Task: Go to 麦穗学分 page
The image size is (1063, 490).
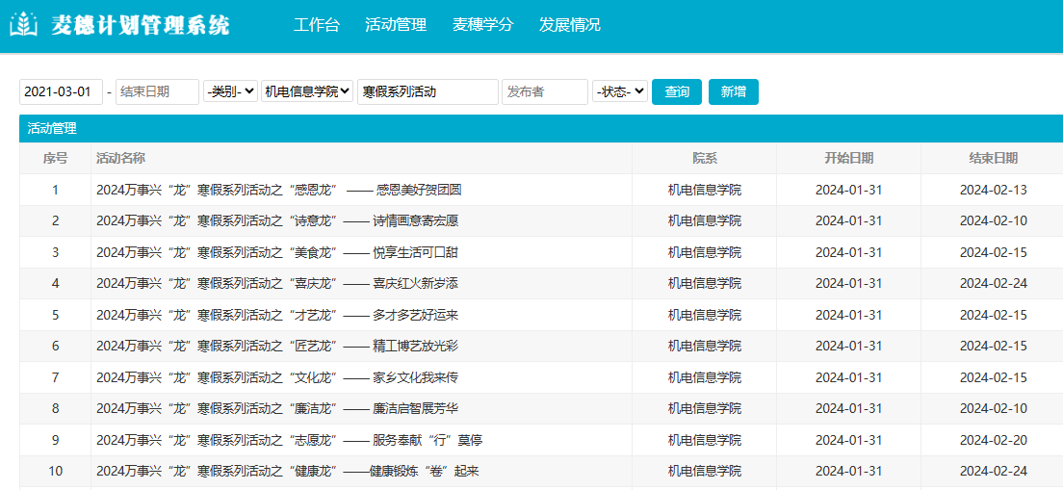Action: (482, 25)
